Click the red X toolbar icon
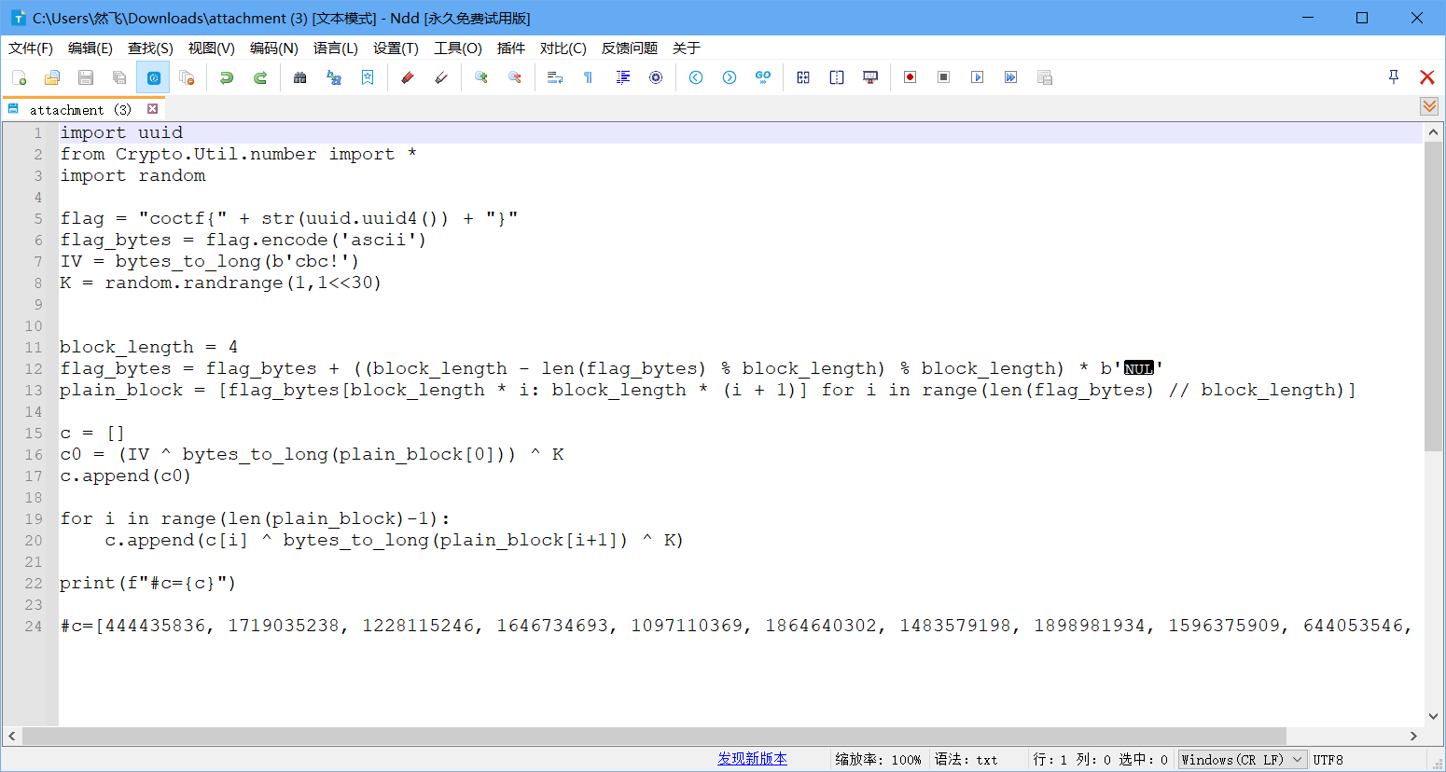 pos(1426,77)
